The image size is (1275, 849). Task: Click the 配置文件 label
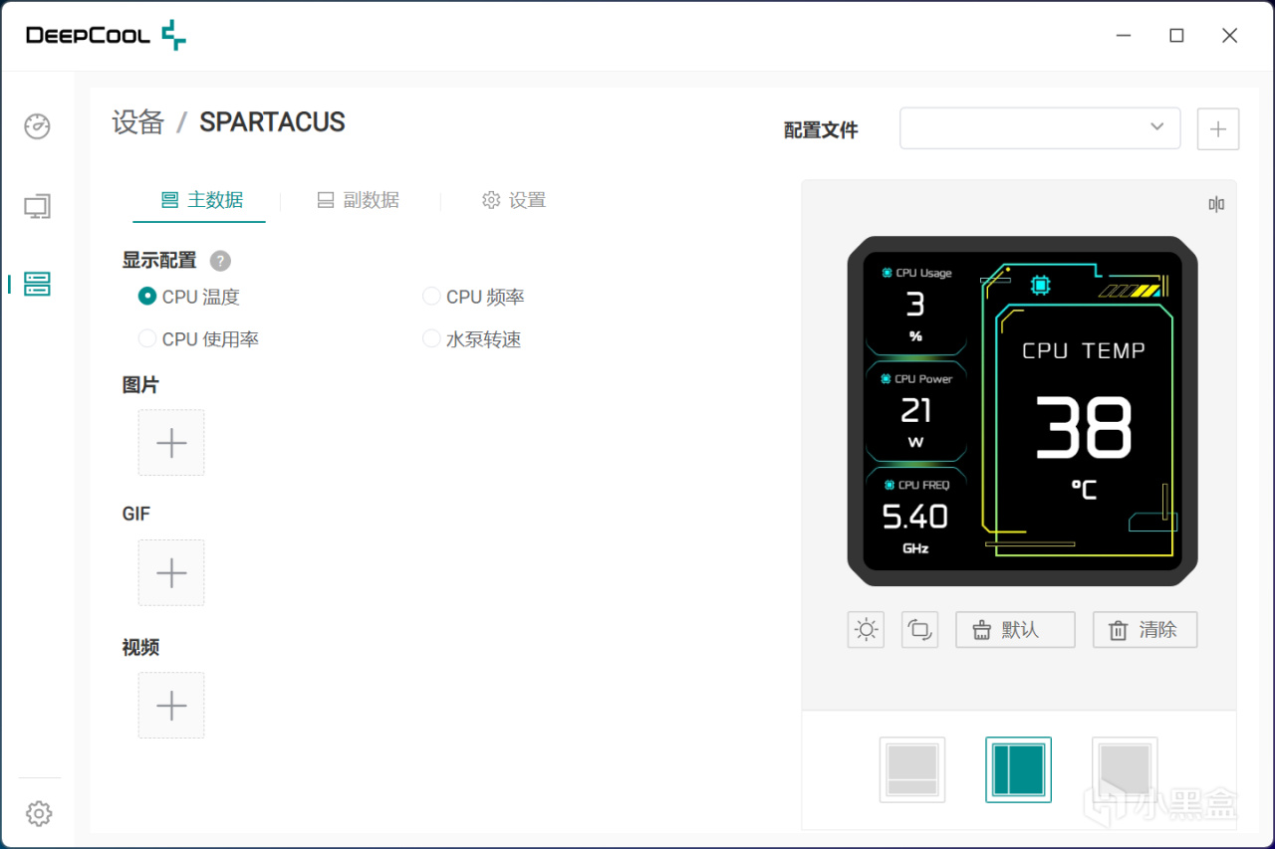[821, 130]
